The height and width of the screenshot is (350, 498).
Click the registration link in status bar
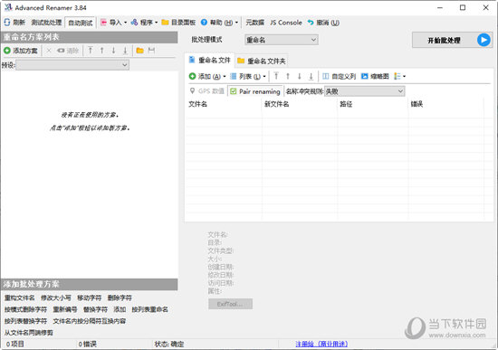[321, 344]
